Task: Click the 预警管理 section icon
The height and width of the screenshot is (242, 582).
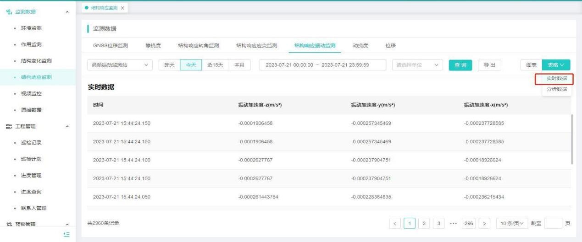Action: pyautogui.click(x=8, y=225)
